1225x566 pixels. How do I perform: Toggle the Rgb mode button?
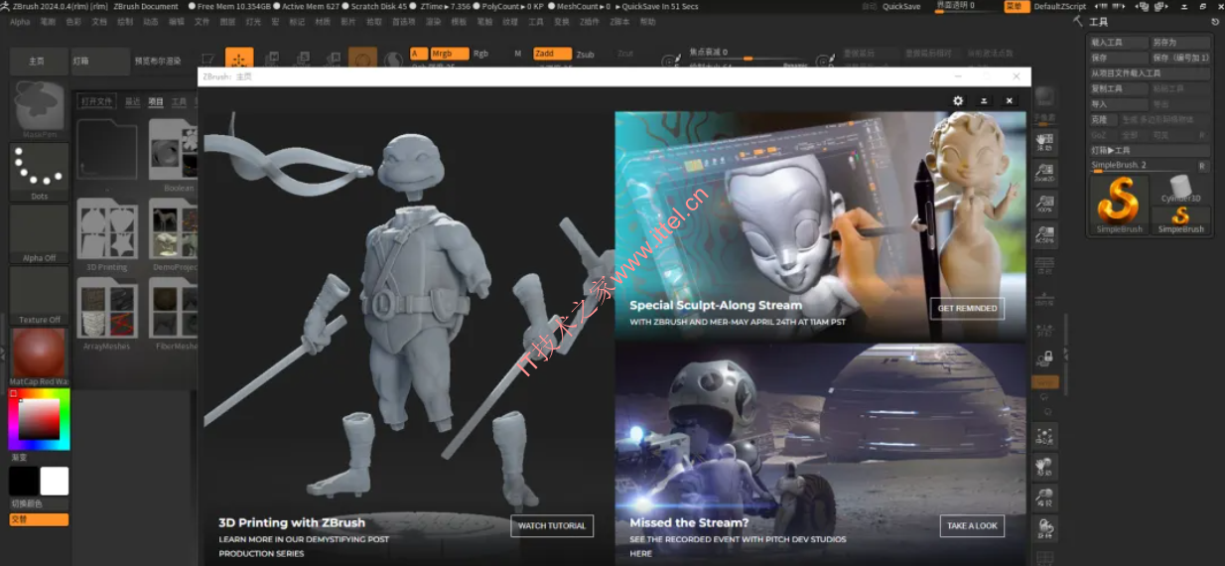tap(480, 54)
